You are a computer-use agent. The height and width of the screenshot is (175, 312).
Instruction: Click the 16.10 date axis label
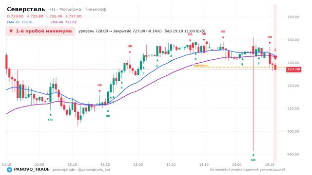[105, 164]
